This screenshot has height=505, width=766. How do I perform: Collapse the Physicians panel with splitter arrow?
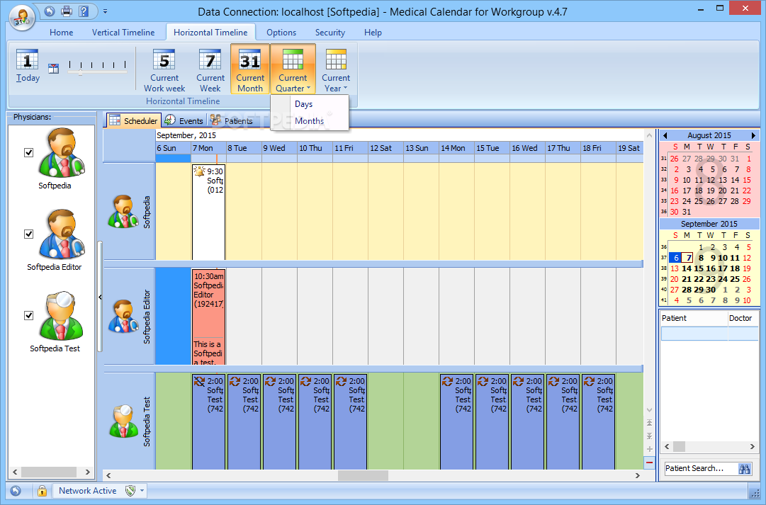[x=100, y=297]
